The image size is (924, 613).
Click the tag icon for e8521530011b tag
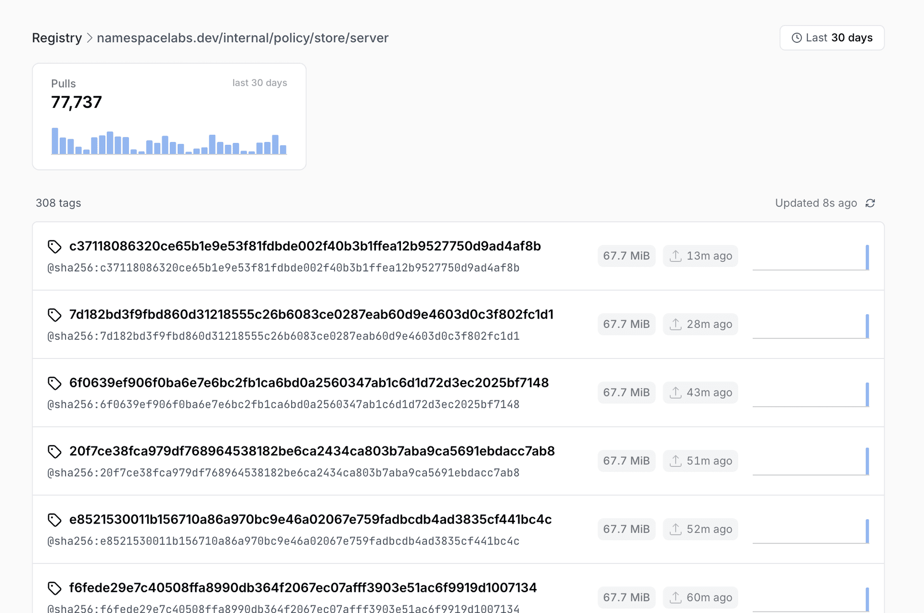(x=54, y=520)
